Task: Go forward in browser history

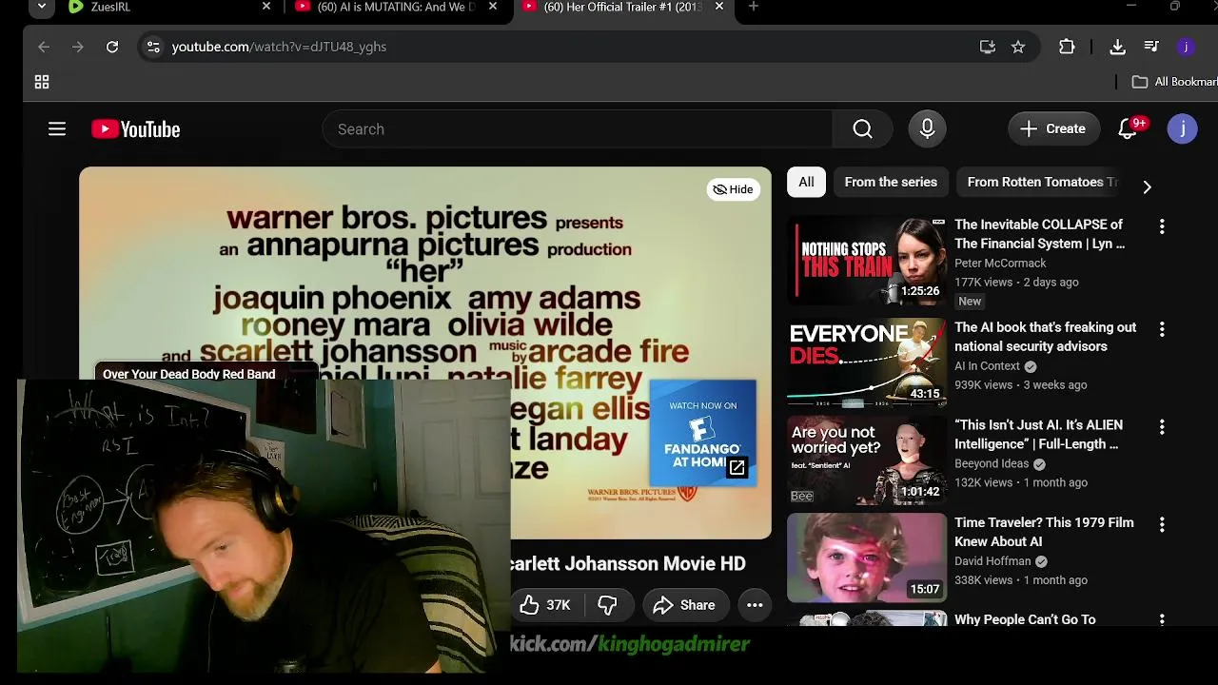Action: pos(78,47)
